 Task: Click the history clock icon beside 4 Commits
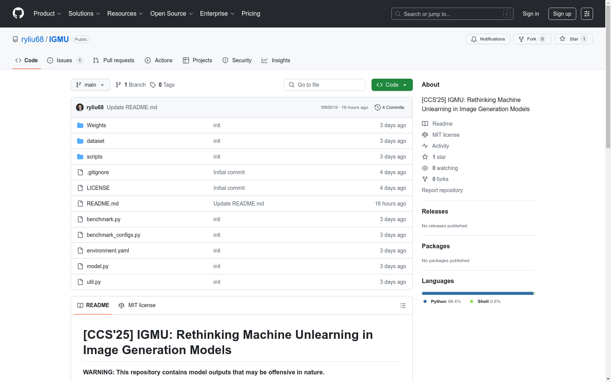pyautogui.click(x=378, y=107)
